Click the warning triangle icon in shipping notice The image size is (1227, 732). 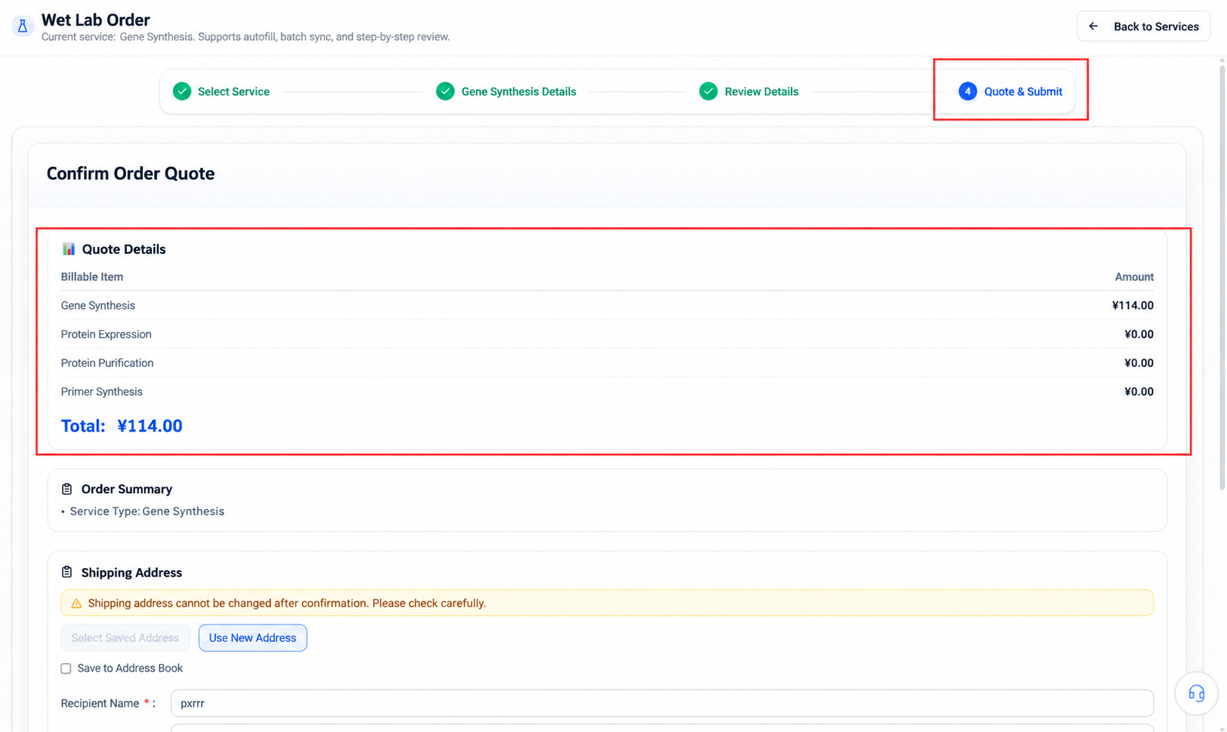[x=76, y=604]
